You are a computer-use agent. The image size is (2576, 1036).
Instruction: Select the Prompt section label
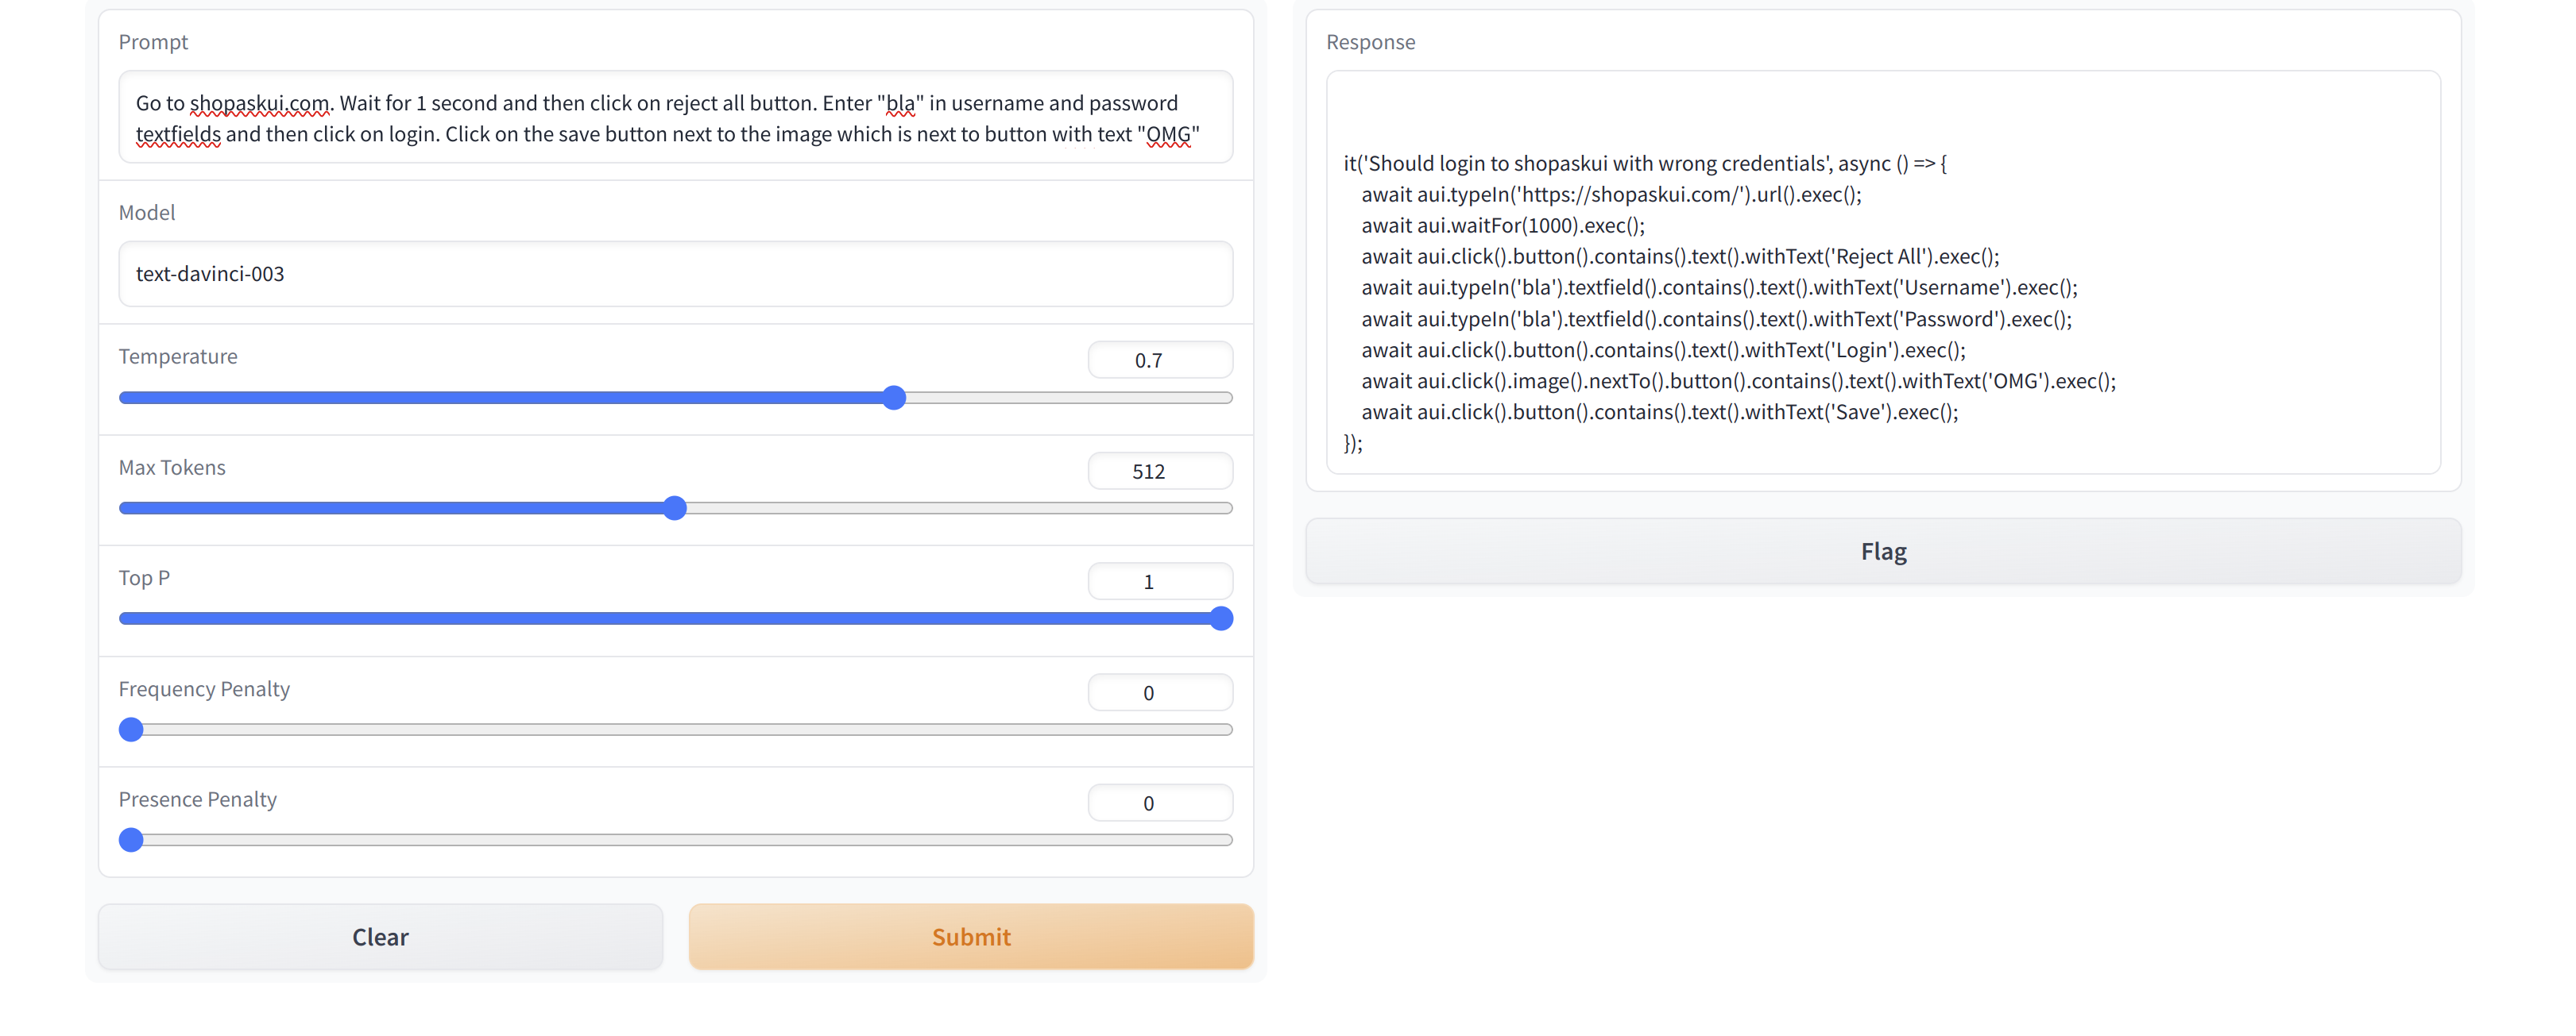tap(154, 42)
